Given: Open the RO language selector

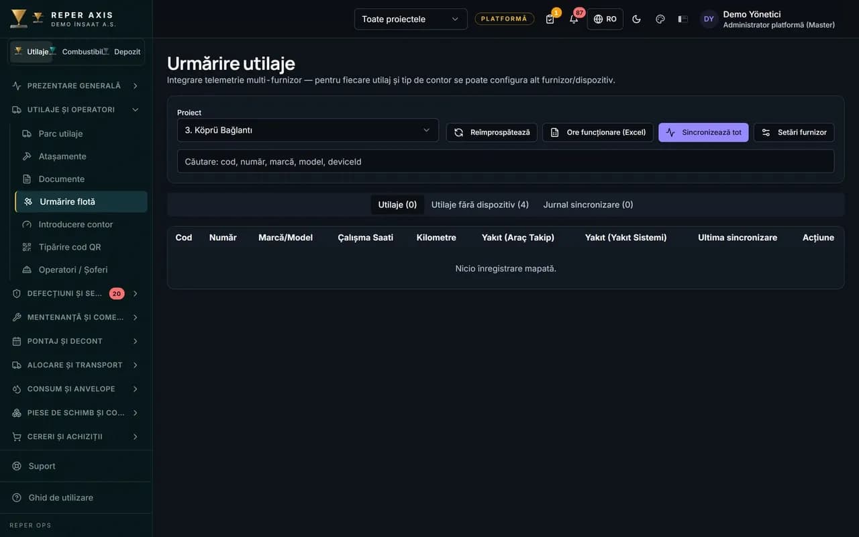Looking at the screenshot, I should [x=605, y=19].
